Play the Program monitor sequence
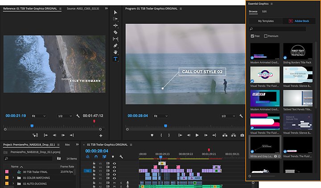The image size is (321, 188). click(197, 135)
